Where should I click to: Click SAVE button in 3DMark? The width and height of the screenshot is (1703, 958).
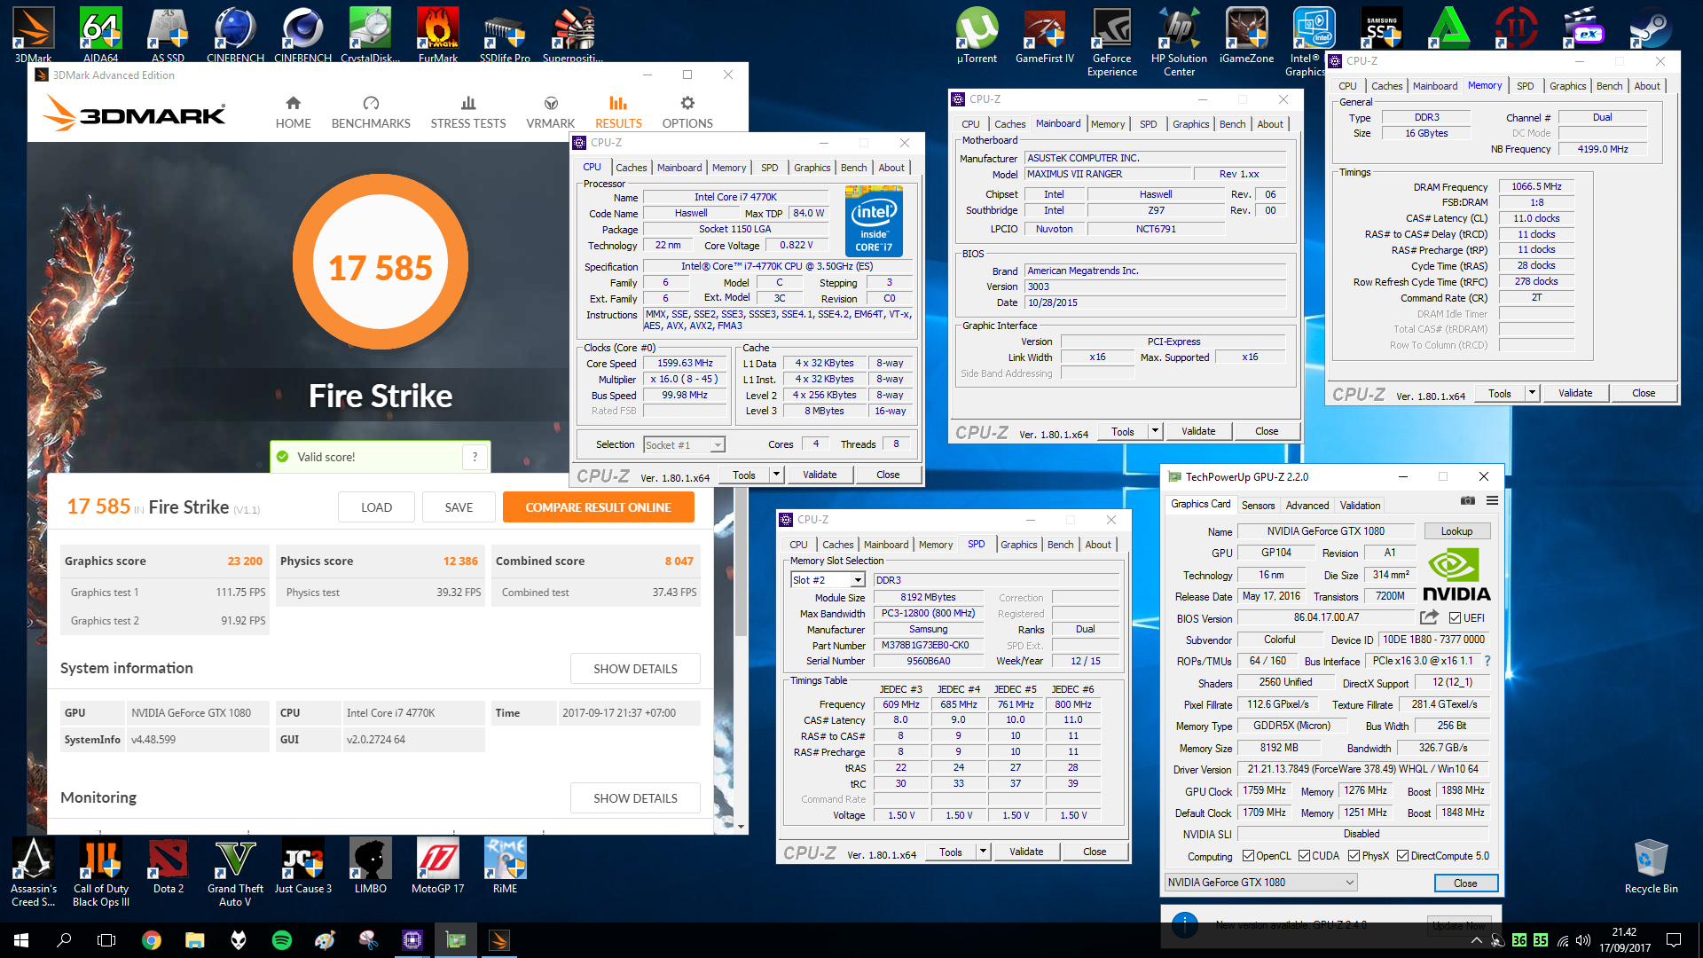tap(459, 507)
